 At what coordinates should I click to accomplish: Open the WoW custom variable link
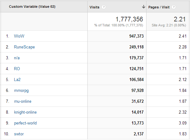tap(19, 36)
